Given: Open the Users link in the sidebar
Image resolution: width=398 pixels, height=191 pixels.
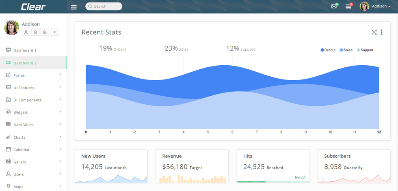Looking at the screenshot, I should pos(19,174).
